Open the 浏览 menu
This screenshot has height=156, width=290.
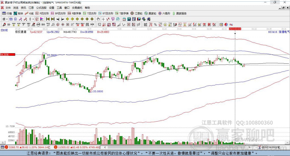16,8
